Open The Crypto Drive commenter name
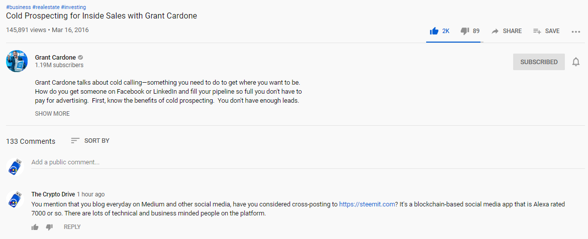Screen dimensions: 588x239 pyautogui.click(x=53, y=194)
